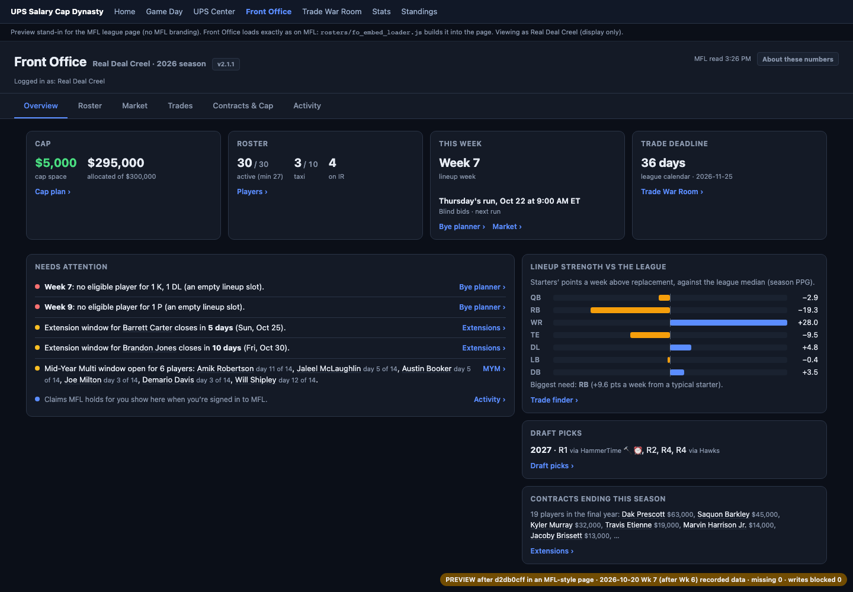Select the Overview tab
Viewport: 853px width, 592px height.
point(41,106)
